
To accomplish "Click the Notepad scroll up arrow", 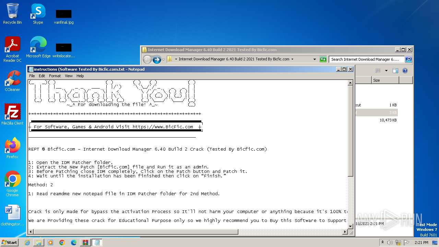I will [x=351, y=83].
